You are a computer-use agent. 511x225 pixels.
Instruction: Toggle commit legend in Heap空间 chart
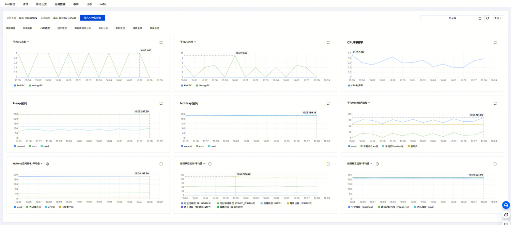[19, 146]
